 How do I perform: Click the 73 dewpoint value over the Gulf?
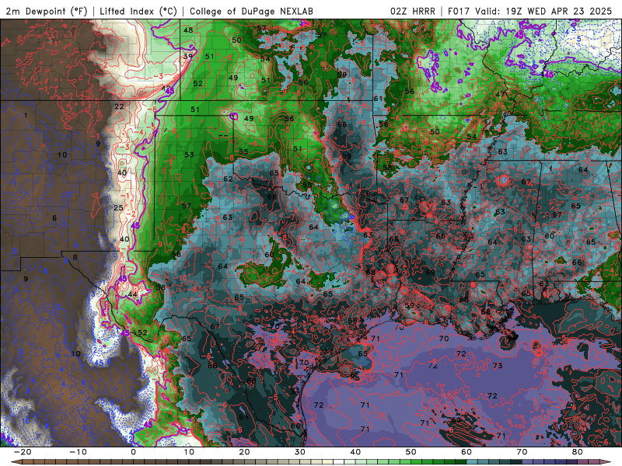pos(498,365)
